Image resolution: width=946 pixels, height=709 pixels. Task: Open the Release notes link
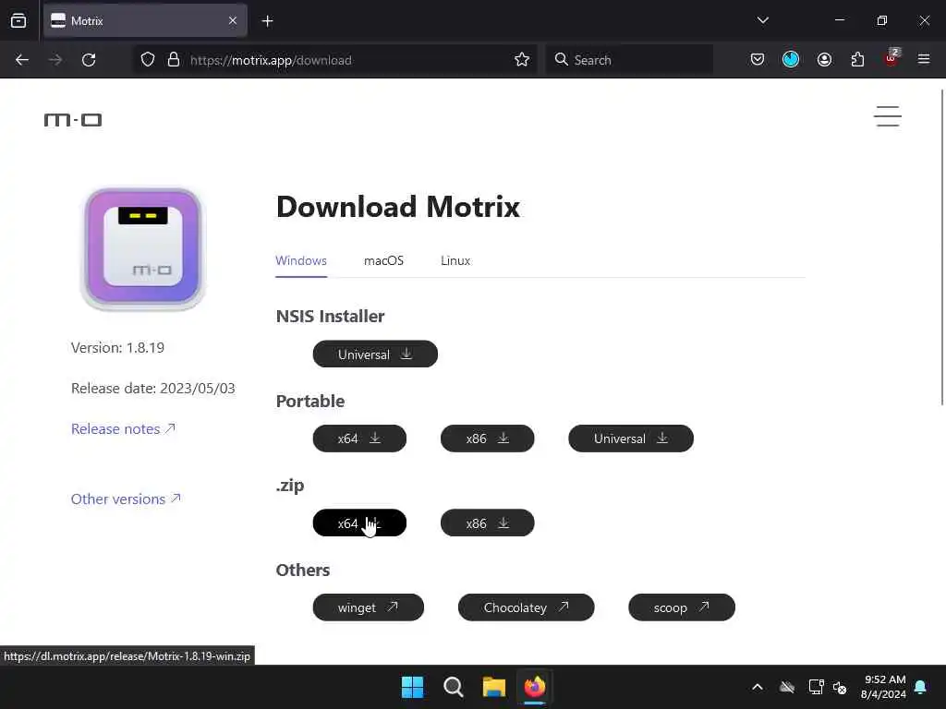(x=123, y=428)
